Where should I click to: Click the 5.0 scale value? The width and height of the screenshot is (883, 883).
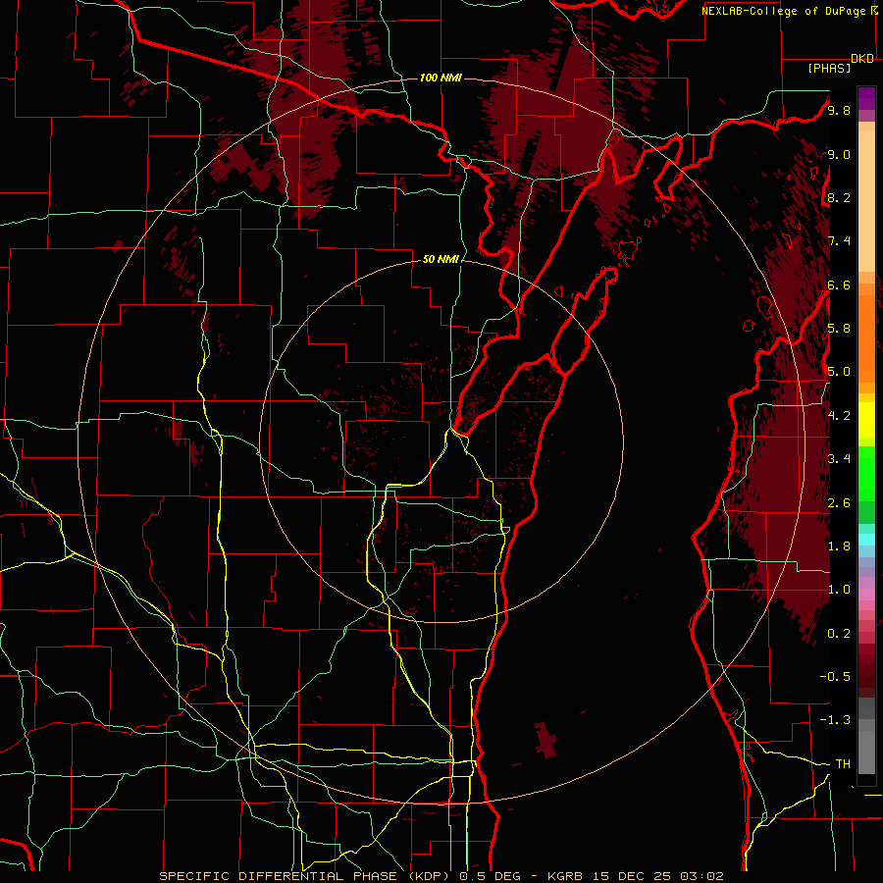coord(839,372)
